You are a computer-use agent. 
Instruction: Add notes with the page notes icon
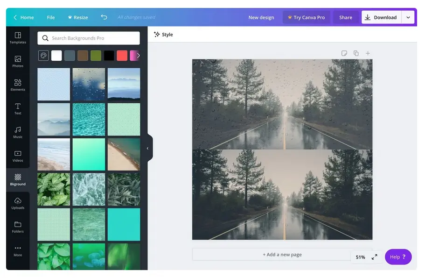(344, 53)
